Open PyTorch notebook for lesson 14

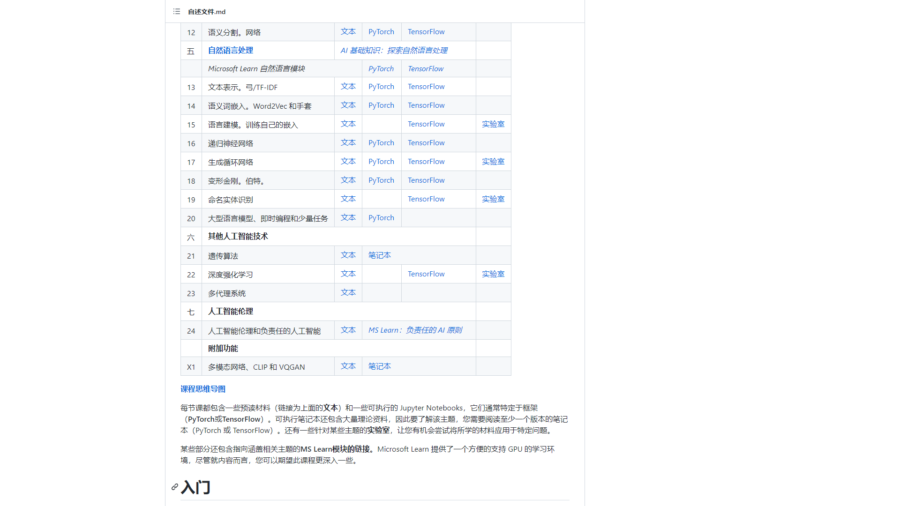(x=381, y=105)
